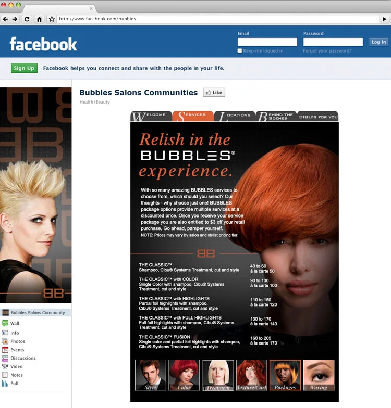Click the '130 to 170' price
The height and width of the screenshot is (408, 391).
click(261, 319)
